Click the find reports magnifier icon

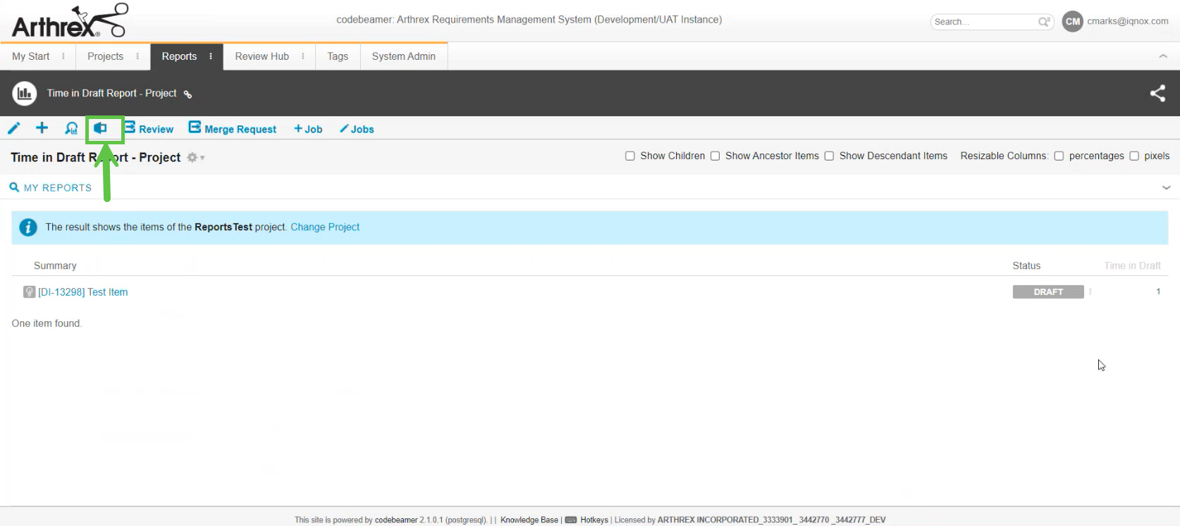(x=71, y=128)
